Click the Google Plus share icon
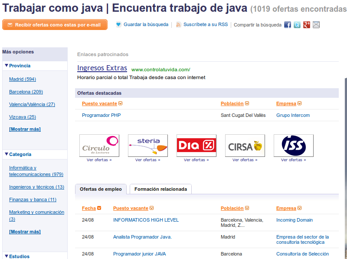Image resolution: width=347 pixels, height=259 pixels. coord(307,25)
